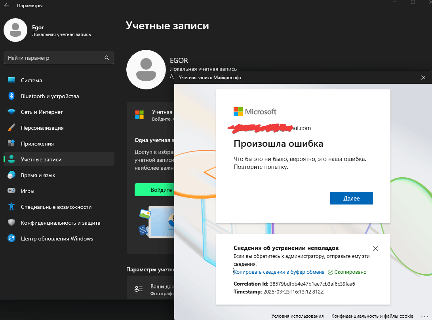Open Специальные возможности section
432x320 pixels.
point(59,207)
